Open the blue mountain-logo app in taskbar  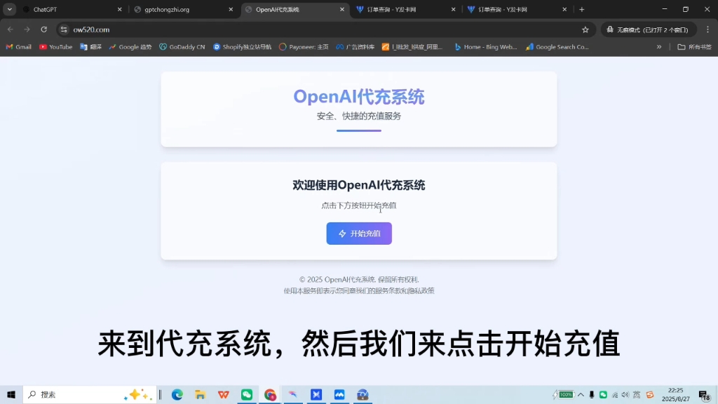(339, 394)
